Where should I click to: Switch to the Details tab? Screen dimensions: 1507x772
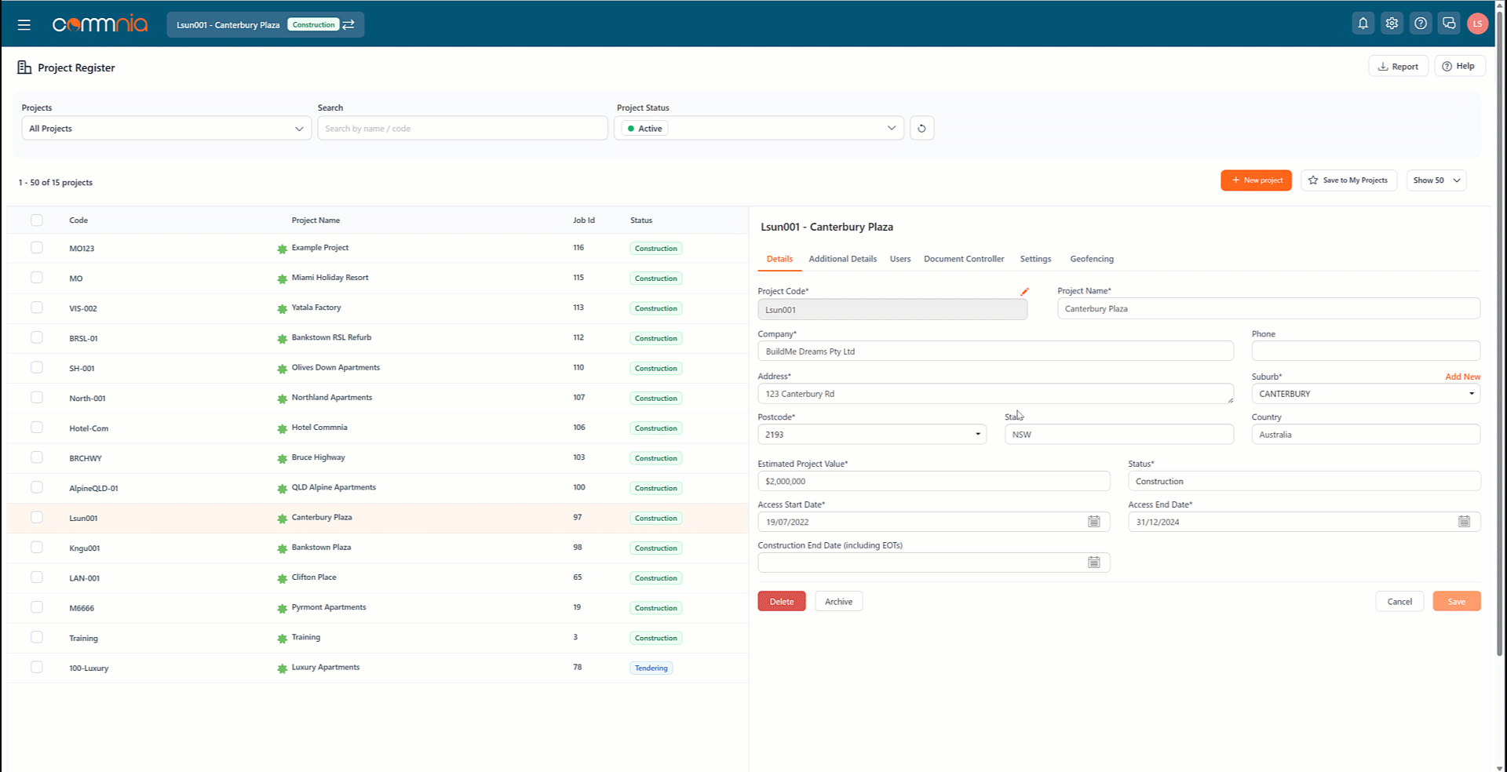click(779, 259)
